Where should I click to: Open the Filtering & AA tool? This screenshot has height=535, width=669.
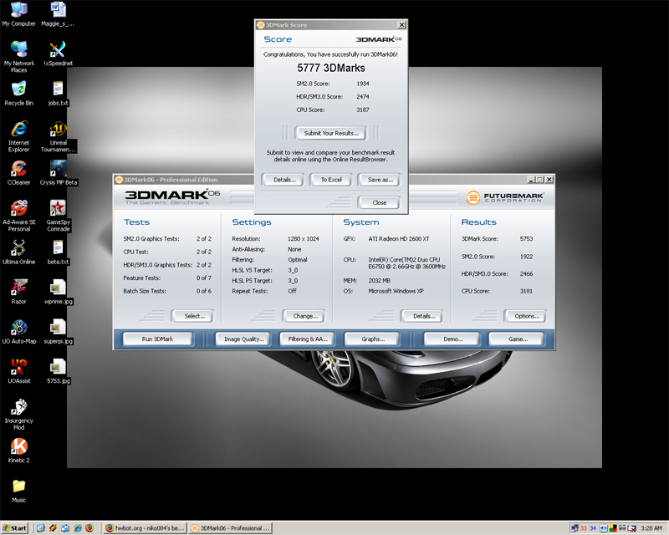308,339
